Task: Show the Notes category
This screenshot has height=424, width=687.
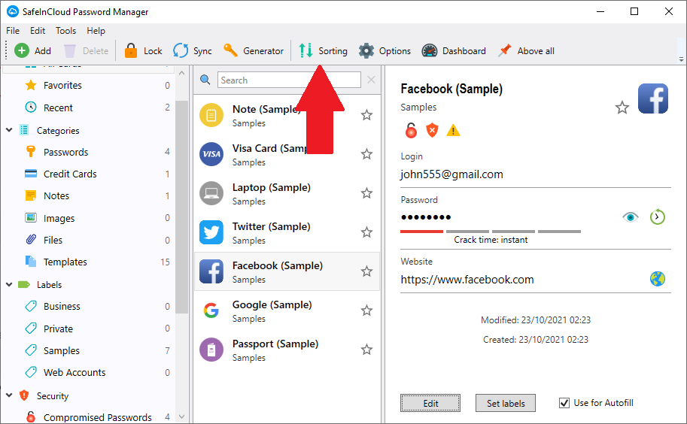Action: pos(87,195)
